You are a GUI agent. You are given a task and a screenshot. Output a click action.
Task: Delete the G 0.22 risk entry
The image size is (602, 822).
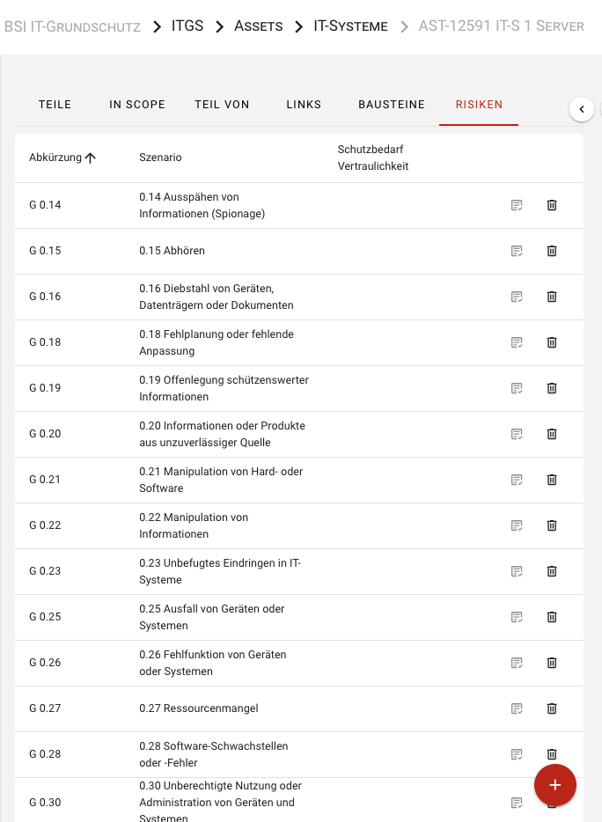pos(552,525)
